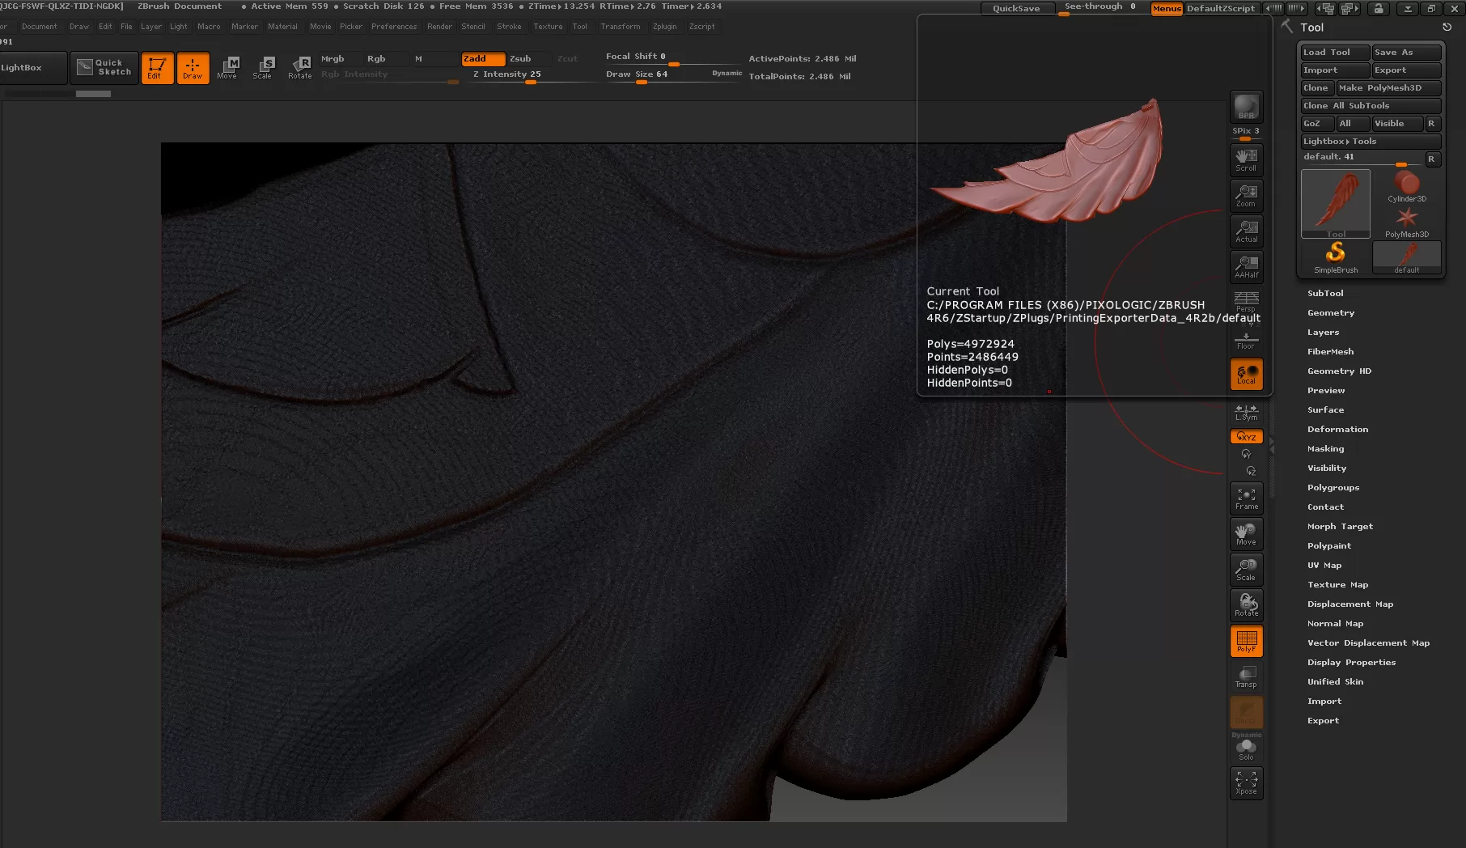Click the Actual size icon
This screenshot has height=848, width=1466.
coord(1246,231)
